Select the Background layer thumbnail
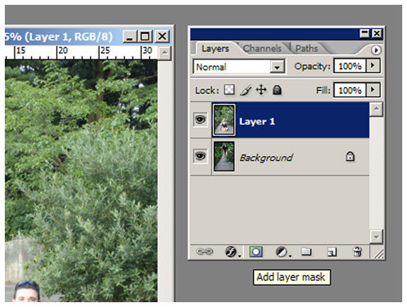 (224, 156)
